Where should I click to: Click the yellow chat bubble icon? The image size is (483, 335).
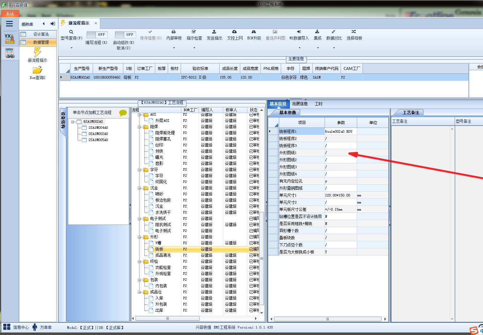123,113
